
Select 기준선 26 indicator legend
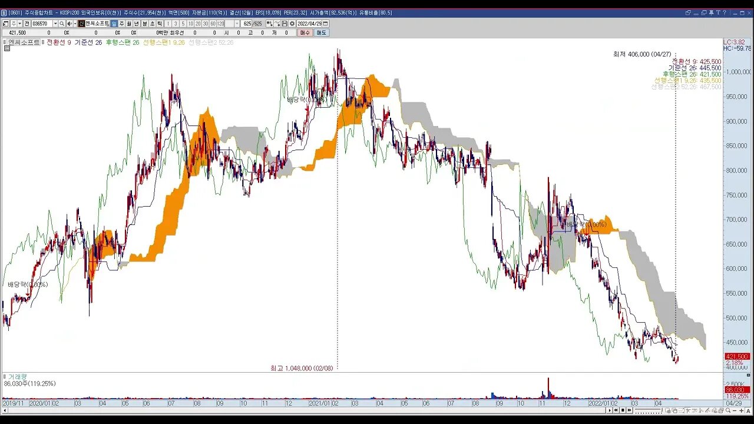(x=88, y=42)
